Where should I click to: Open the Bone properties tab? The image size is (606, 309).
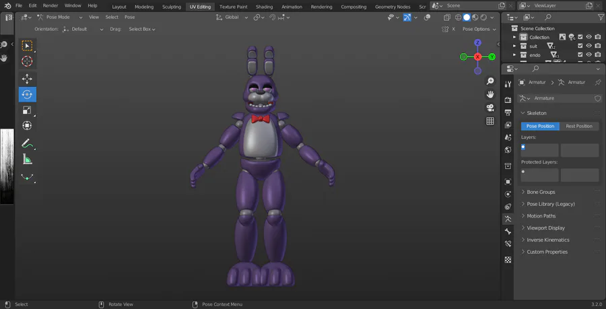[x=508, y=232]
